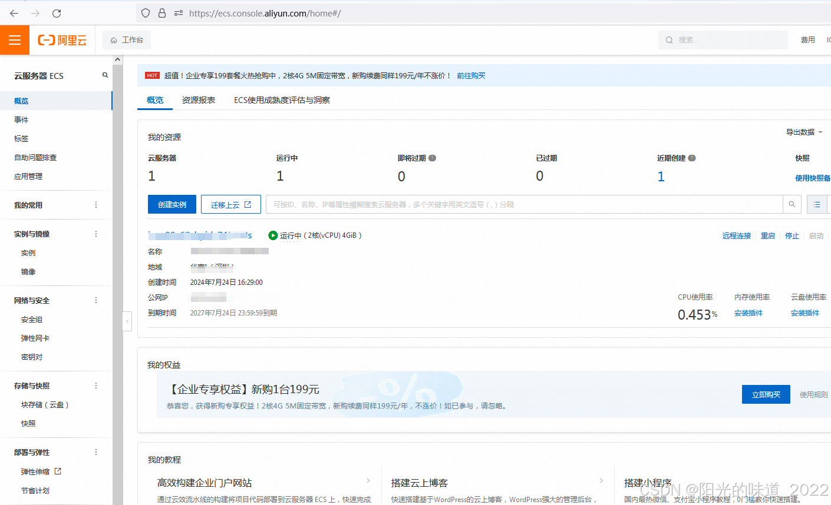831x505 pixels.
Task: Click the shield icon in the address bar
Action: [x=146, y=13]
